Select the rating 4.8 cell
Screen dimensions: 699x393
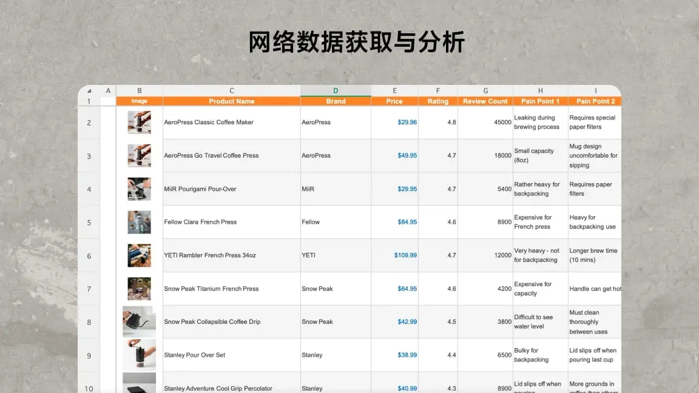pyautogui.click(x=437, y=122)
